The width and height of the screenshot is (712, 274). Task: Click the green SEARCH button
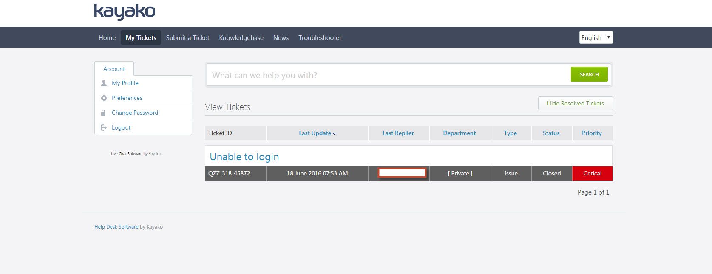pyautogui.click(x=589, y=74)
